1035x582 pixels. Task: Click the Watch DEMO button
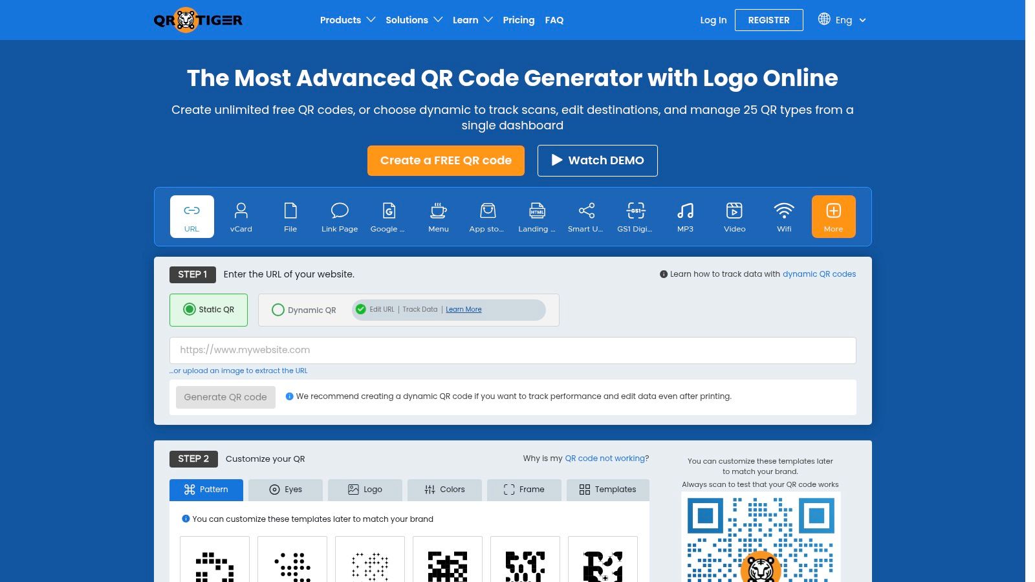click(597, 160)
